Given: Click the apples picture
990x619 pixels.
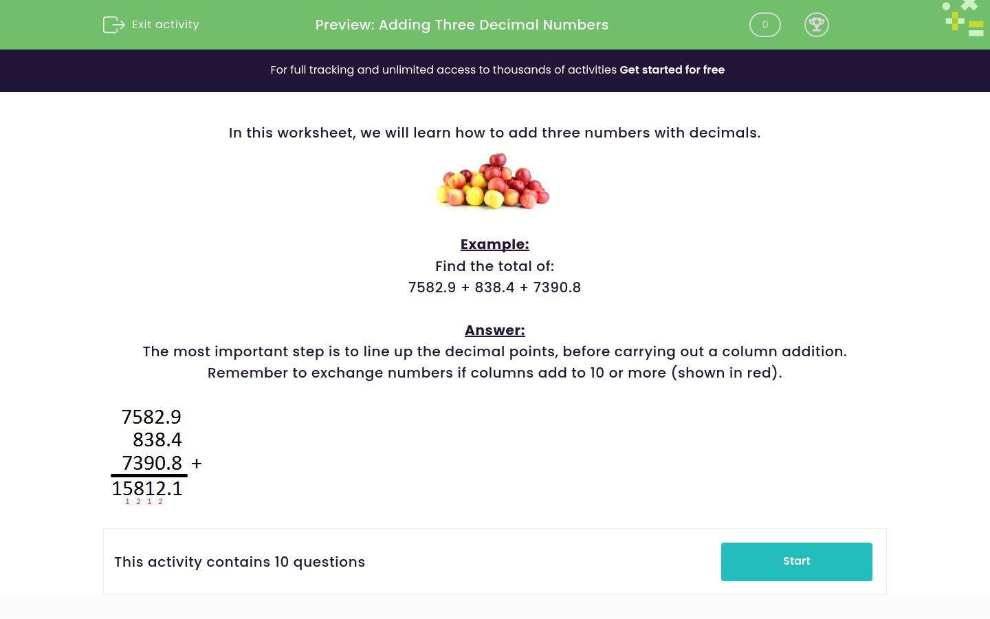Looking at the screenshot, I should [x=494, y=181].
